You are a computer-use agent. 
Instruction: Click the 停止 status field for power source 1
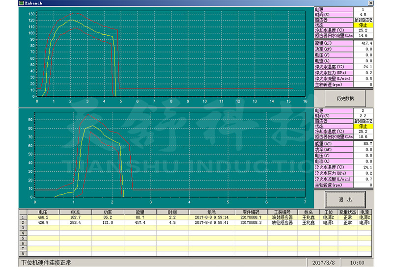(363, 25)
